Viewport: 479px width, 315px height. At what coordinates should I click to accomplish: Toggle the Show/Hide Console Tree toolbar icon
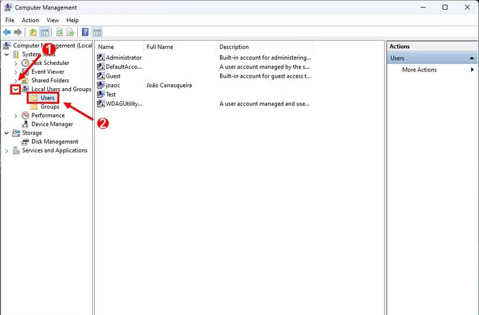point(45,32)
